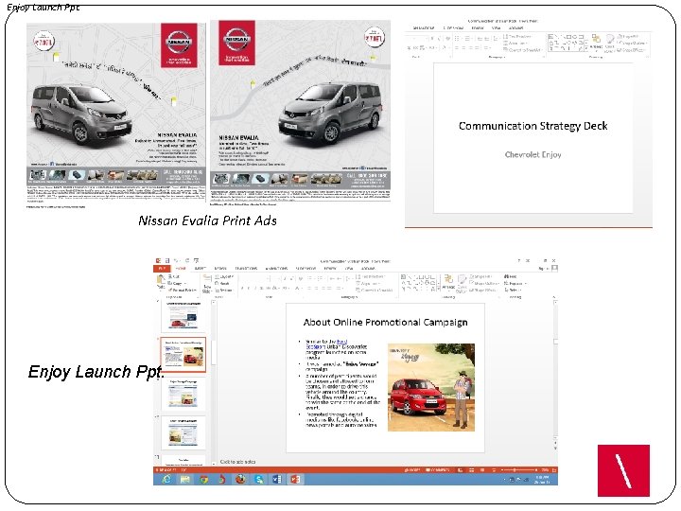
Task: Switch to Reading view in the status bar
Action: [482, 470]
